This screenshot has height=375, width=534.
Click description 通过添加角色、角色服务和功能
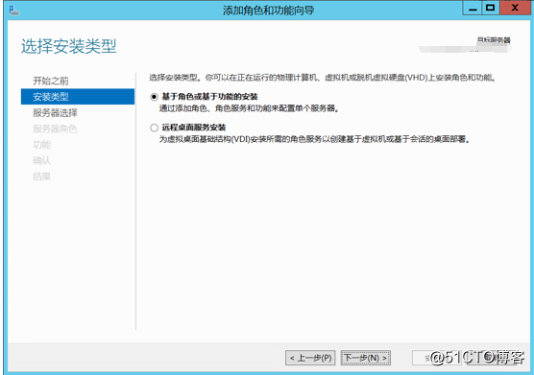[249, 108]
